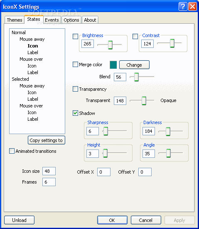Click the Blend value field showing 56

pos(120,77)
